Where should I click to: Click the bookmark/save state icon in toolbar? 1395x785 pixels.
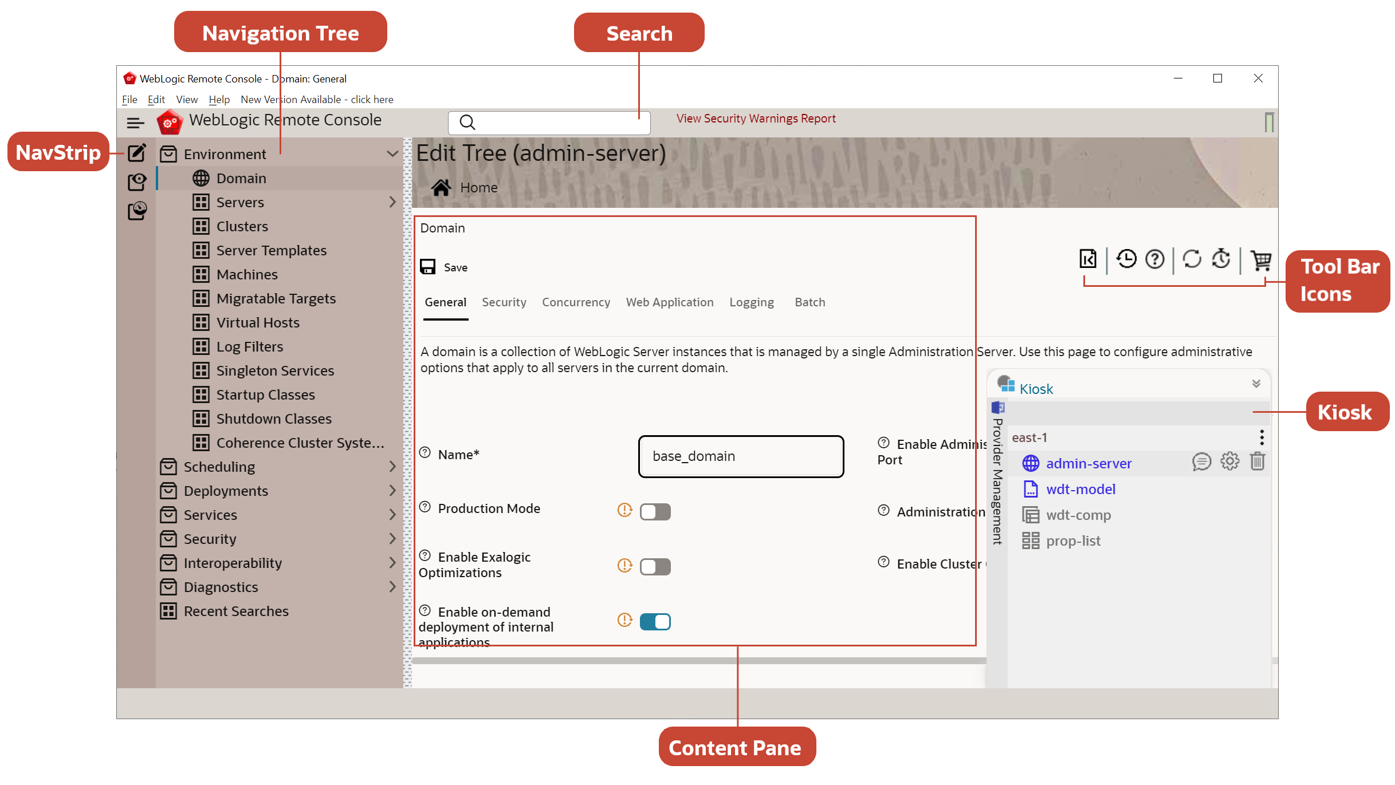click(x=1089, y=258)
